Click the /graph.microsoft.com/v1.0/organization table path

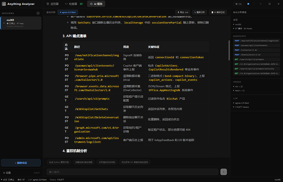(x=96, y=130)
